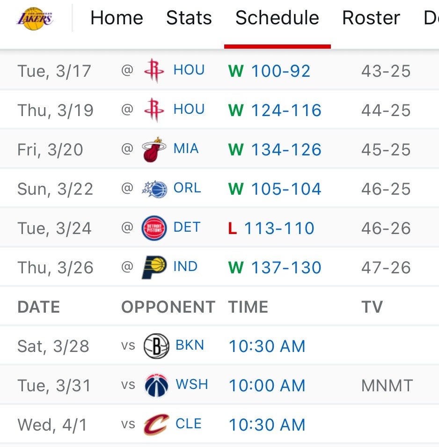Click the Detroit Pistons logo icon

click(x=154, y=228)
